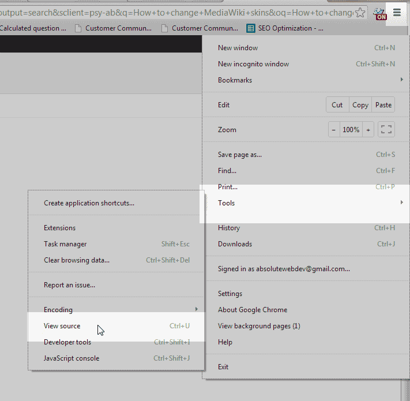Open Task manager
Viewport: 410px width, 401px height.
click(x=116, y=244)
